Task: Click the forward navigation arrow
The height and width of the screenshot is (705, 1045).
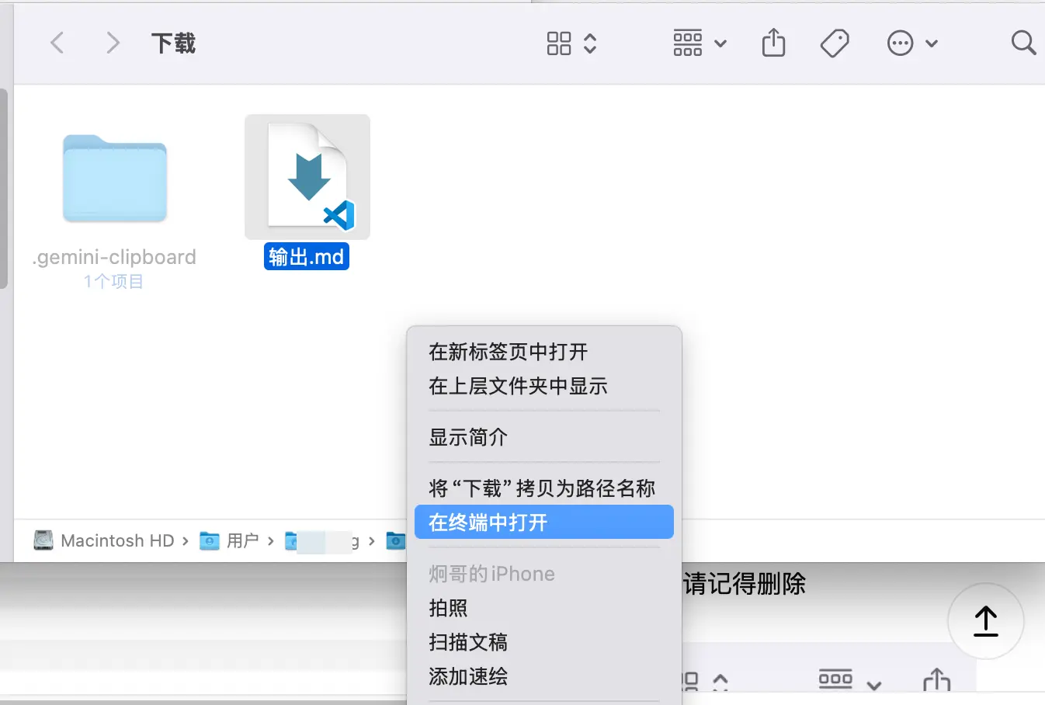Action: (113, 43)
